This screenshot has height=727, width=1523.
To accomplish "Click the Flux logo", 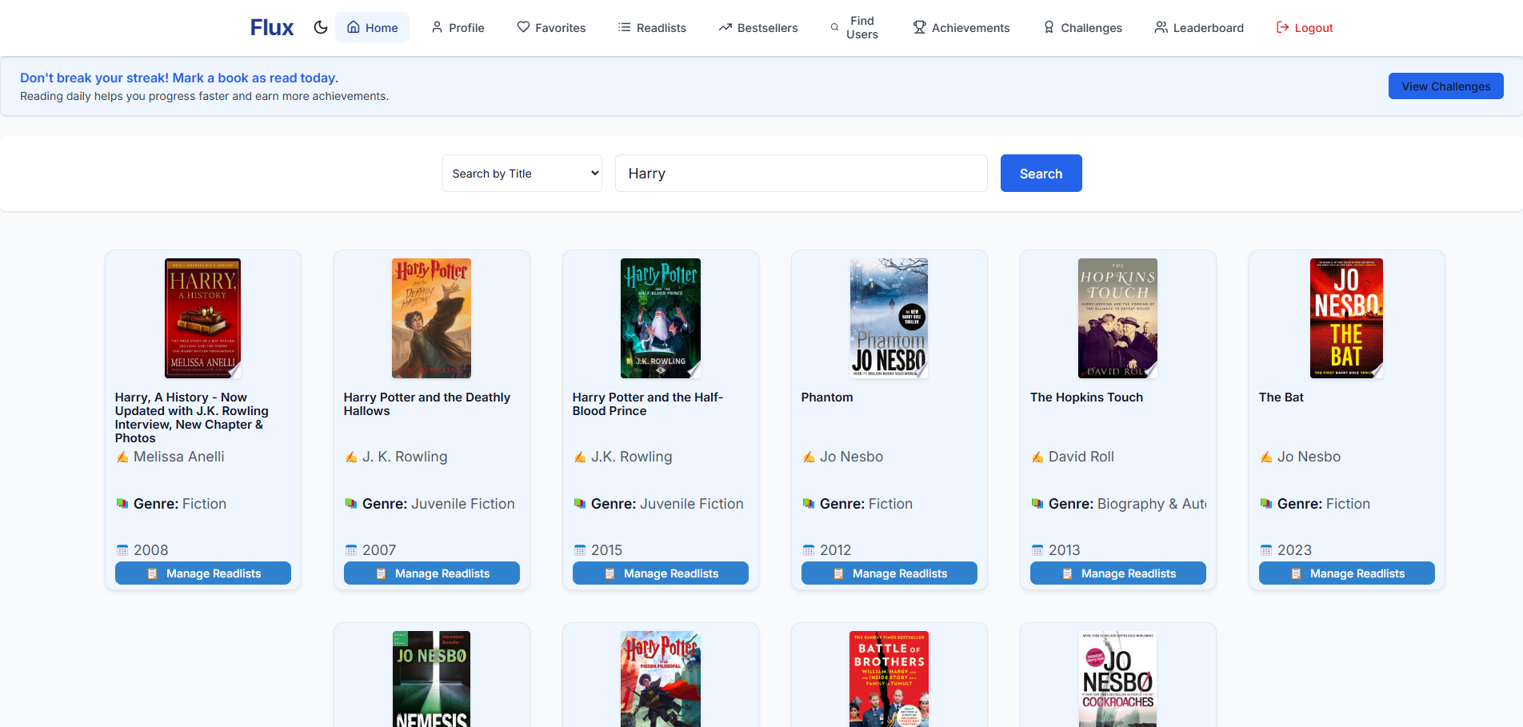I will tap(271, 26).
